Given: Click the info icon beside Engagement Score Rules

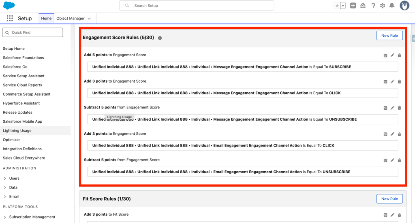Looking at the screenshot, I should pyautogui.click(x=160, y=38).
